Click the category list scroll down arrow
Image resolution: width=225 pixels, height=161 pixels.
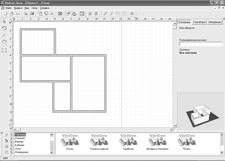(x=52, y=152)
